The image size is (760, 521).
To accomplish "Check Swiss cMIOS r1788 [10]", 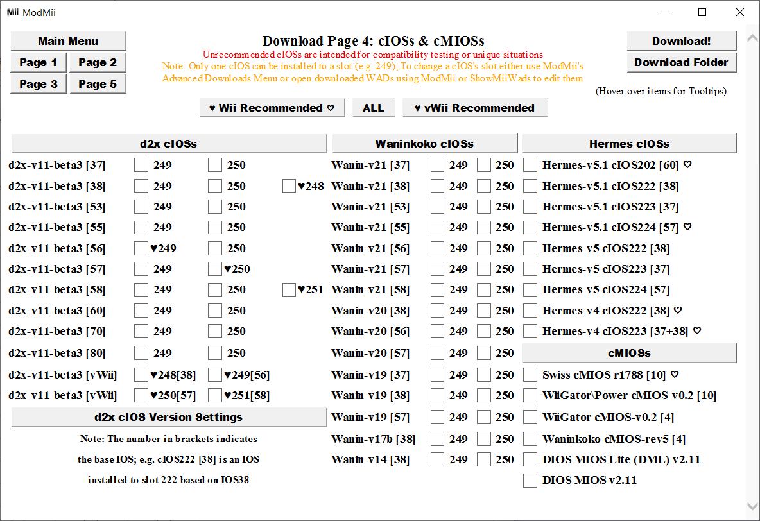I will click(x=530, y=375).
